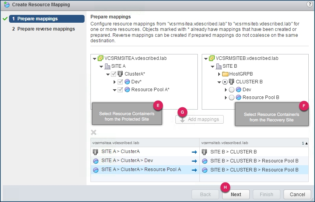Click the Add mappings button
This screenshot has height=202, width=315.
tap(199, 119)
